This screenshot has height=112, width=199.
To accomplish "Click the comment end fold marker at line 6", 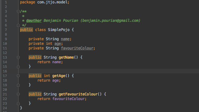I will [x=18, y=25].
